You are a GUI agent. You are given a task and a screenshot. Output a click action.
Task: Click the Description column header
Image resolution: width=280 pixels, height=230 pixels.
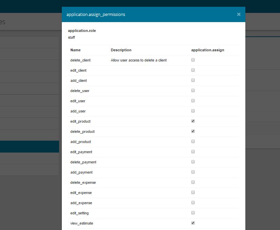[x=121, y=50]
